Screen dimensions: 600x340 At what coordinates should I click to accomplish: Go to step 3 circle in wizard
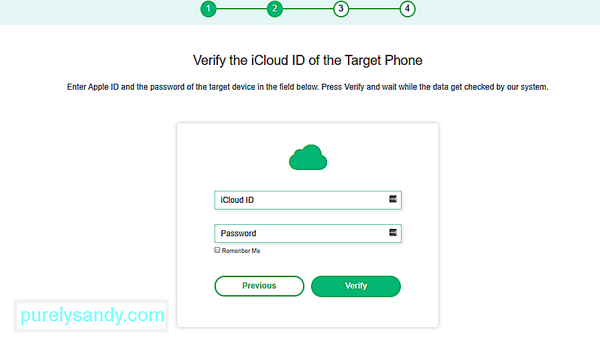pos(341,9)
